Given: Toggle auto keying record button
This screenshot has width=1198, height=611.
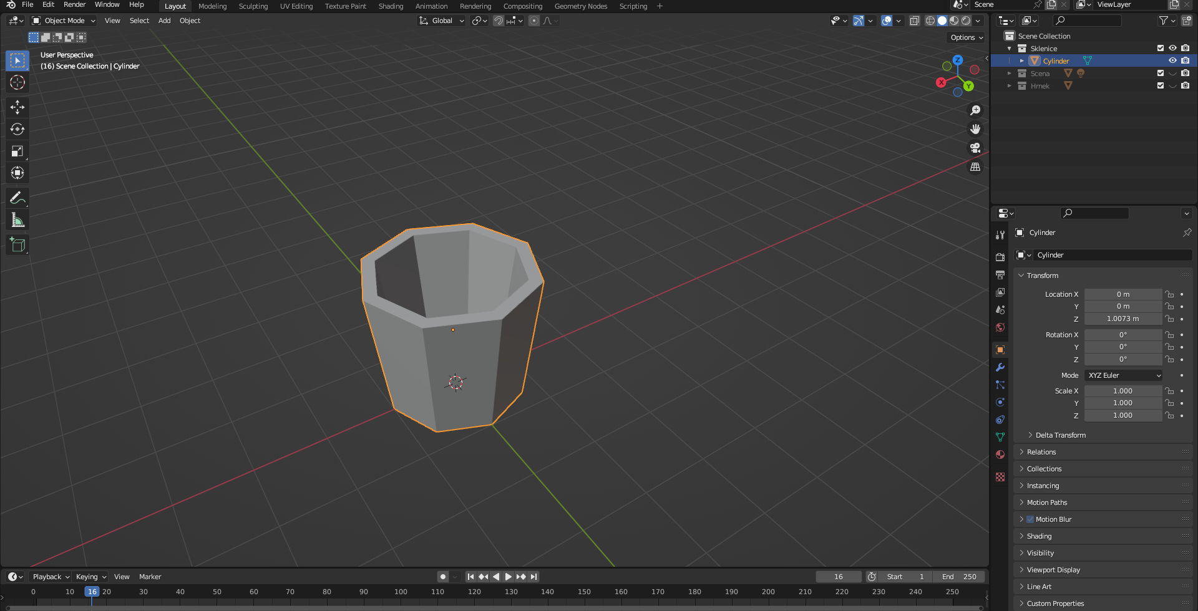Looking at the screenshot, I should click(x=443, y=577).
